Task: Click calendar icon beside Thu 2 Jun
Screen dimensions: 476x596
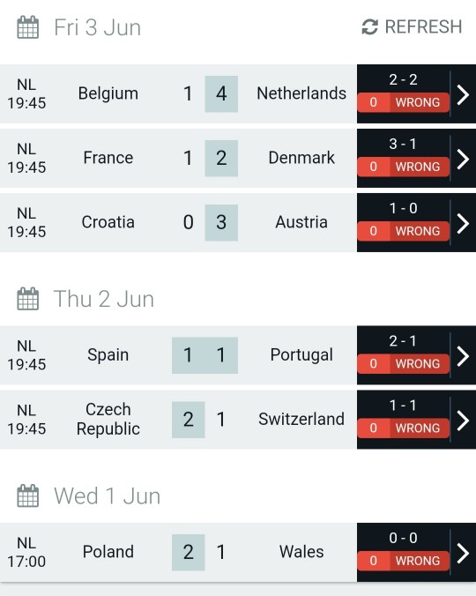Action: tap(27, 299)
